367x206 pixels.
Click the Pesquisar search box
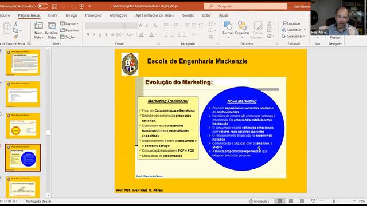tap(245, 6)
